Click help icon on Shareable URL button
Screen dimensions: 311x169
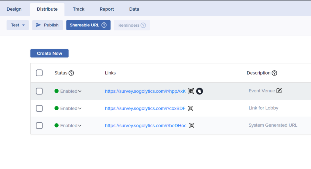click(x=104, y=25)
